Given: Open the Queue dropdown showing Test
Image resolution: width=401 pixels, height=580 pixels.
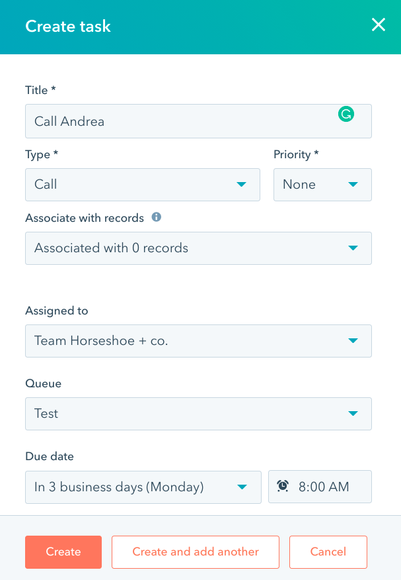Looking at the screenshot, I should (198, 413).
